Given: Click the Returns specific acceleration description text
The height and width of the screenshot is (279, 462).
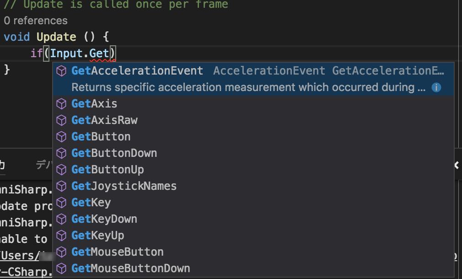Looking at the screenshot, I should coord(248,87).
